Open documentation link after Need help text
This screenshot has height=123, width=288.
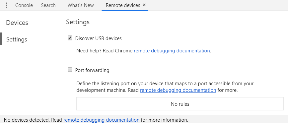[172, 51]
